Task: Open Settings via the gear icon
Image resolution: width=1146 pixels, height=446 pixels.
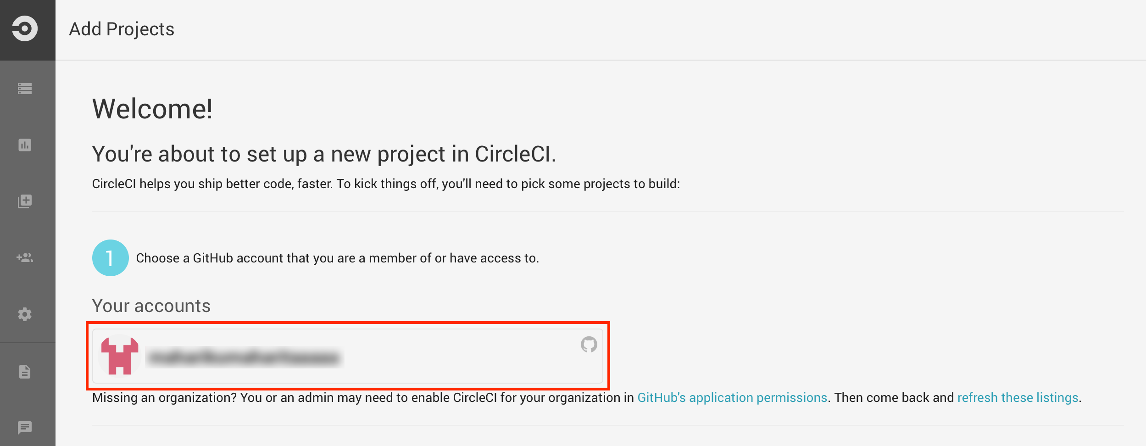Action: pos(24,314)
